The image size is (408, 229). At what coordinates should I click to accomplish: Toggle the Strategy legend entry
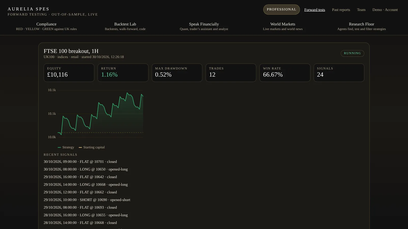66,147
